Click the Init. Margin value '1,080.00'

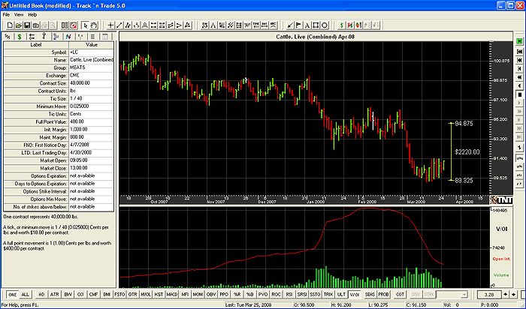pyautogui.click(x=91, y=129)
